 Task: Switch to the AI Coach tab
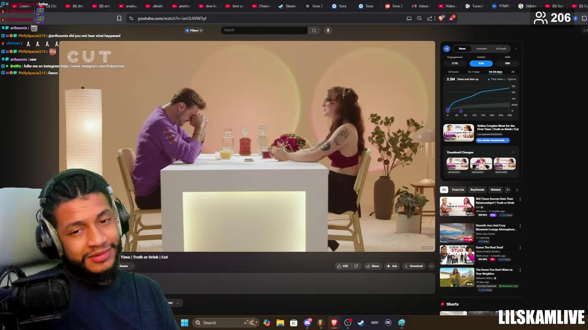[x=501, y=49]
